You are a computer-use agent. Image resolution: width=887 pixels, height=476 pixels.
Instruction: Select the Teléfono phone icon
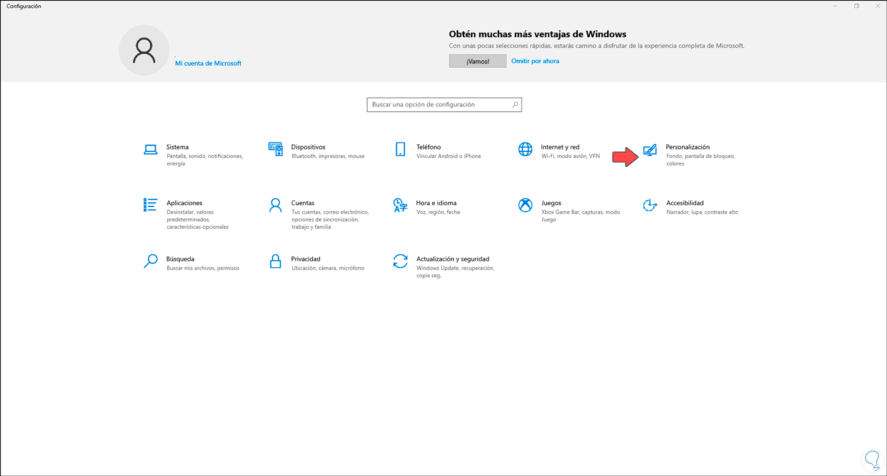(x=400, y=149)
